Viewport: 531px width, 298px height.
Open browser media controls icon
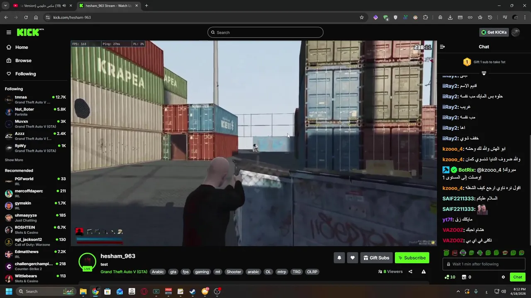click(x=504, y=17)
